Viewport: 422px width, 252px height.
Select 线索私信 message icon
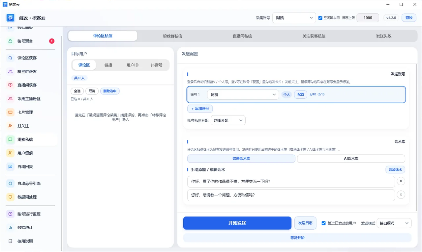tap(10, 139)
